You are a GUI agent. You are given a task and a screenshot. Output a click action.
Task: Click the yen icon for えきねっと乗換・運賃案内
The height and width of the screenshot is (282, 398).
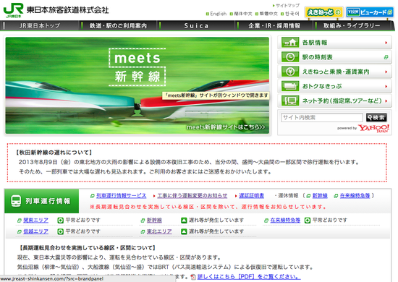(x=290, y=72)
